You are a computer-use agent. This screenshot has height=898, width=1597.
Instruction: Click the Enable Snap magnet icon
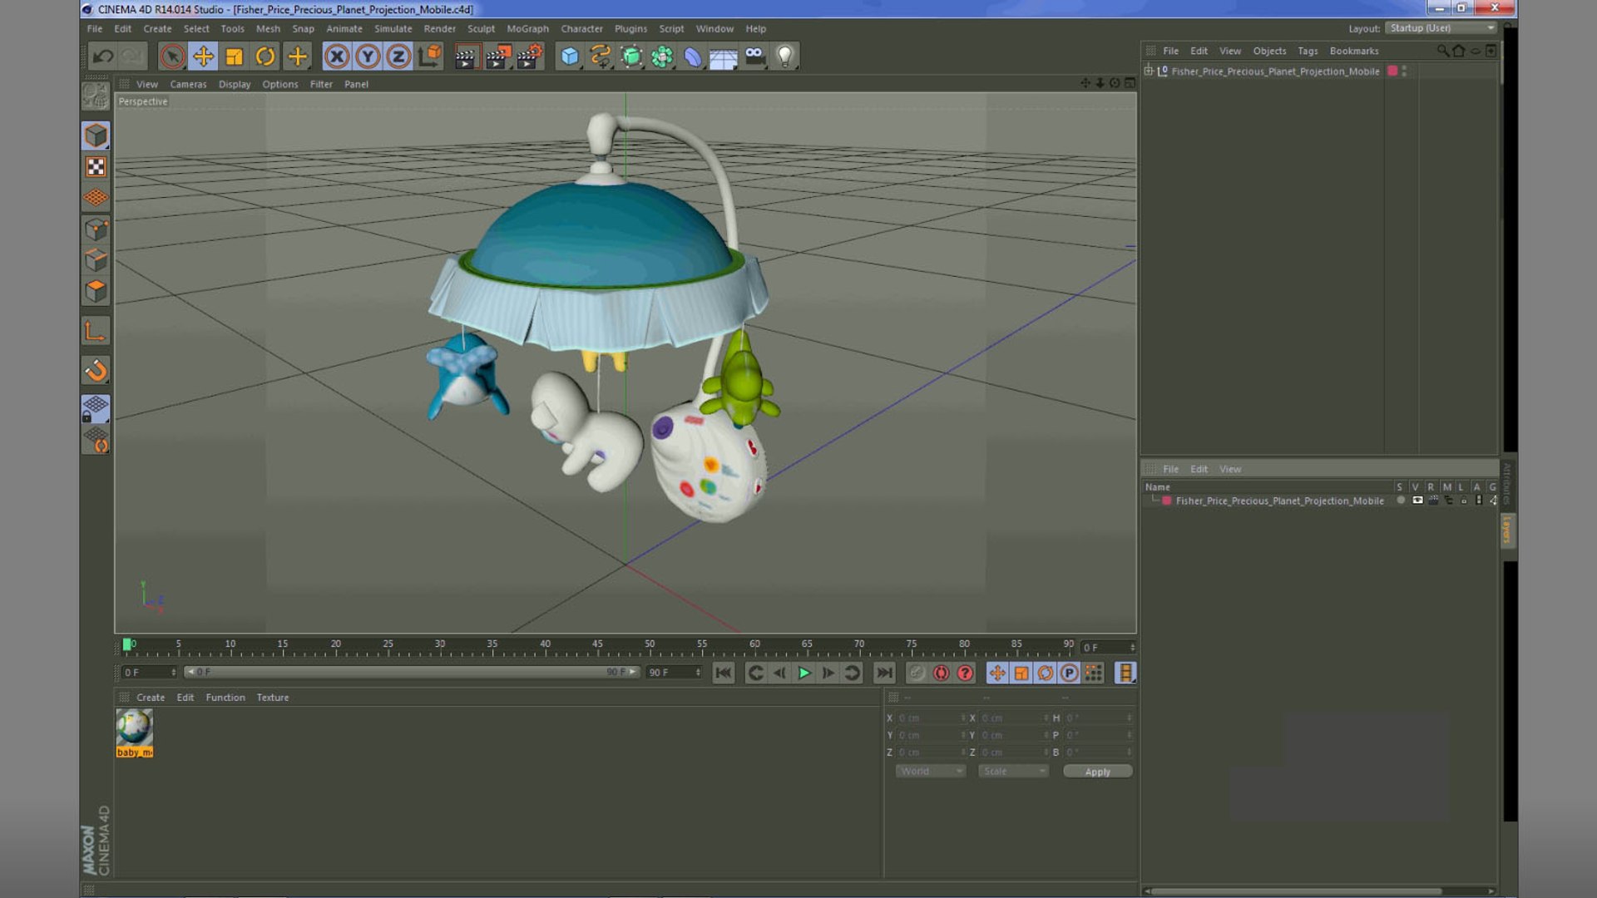click(x=96, y=370)
